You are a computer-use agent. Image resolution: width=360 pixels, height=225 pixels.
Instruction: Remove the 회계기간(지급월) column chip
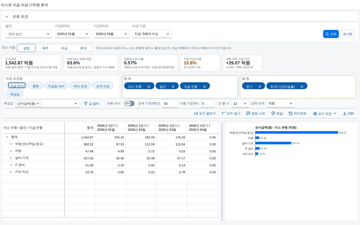coord(302,87)
